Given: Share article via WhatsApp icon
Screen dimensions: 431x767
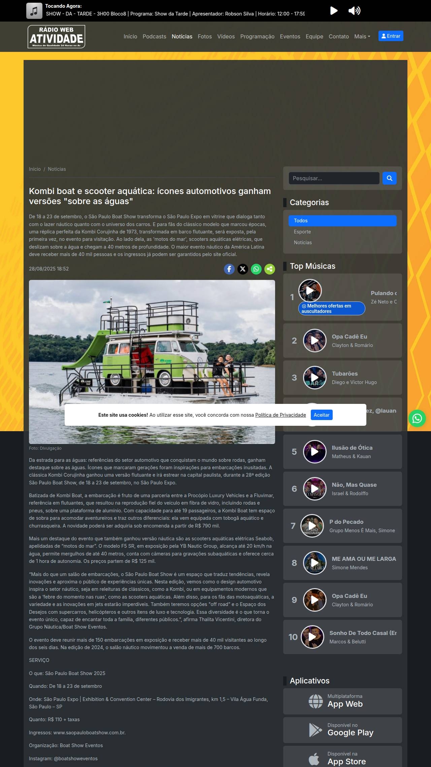Looking at the screenshot, I should [256, 269].
